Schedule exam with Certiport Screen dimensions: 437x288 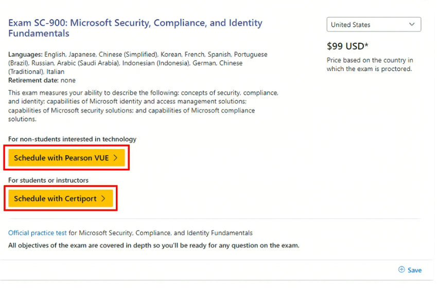(60, 199)
